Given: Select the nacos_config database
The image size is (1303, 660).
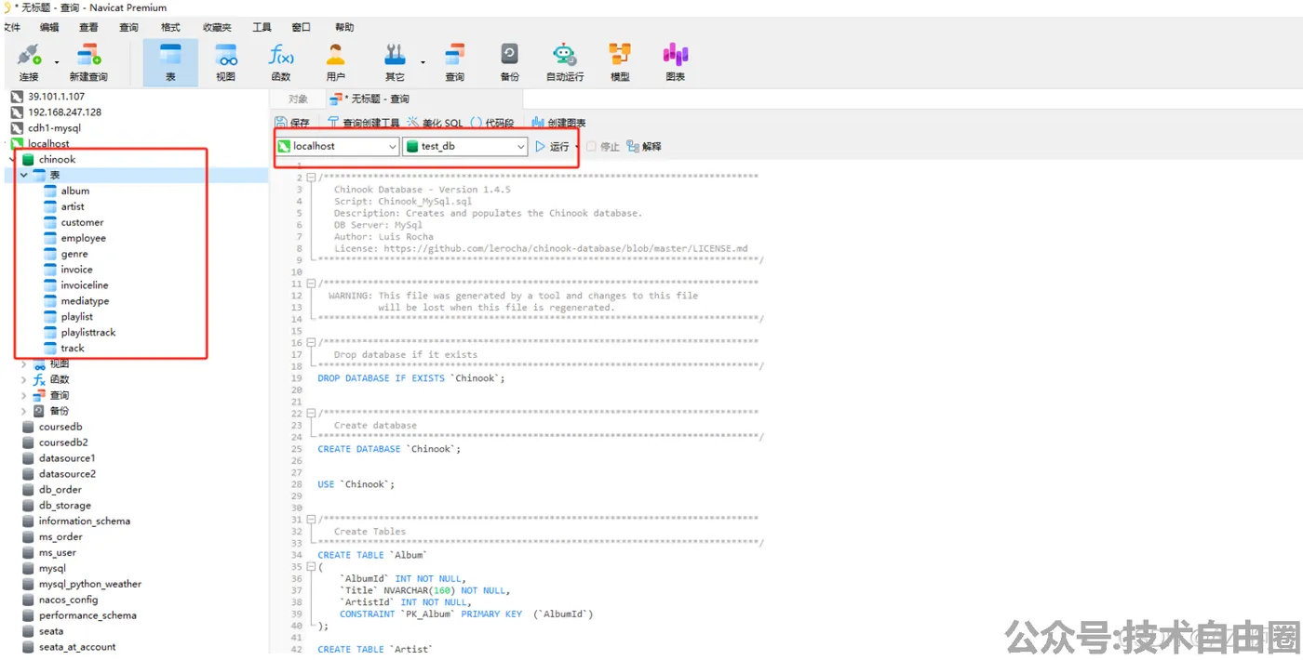Looking at the screenshot, I should tap(68, 601).
